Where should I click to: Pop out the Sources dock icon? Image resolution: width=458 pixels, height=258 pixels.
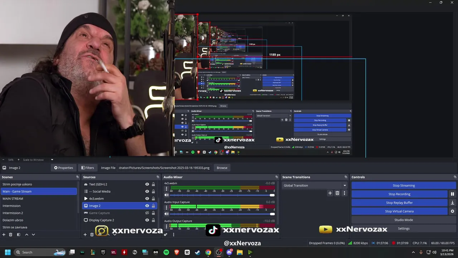coord(158,177)
